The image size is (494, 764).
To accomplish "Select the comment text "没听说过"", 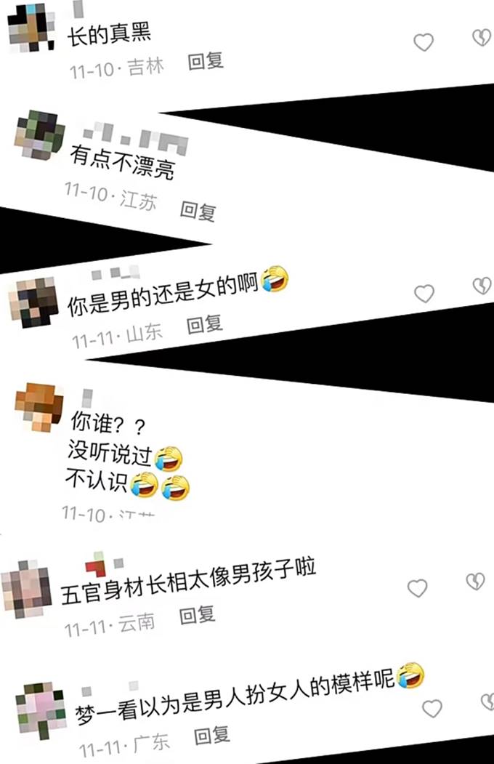I will 110,453.
